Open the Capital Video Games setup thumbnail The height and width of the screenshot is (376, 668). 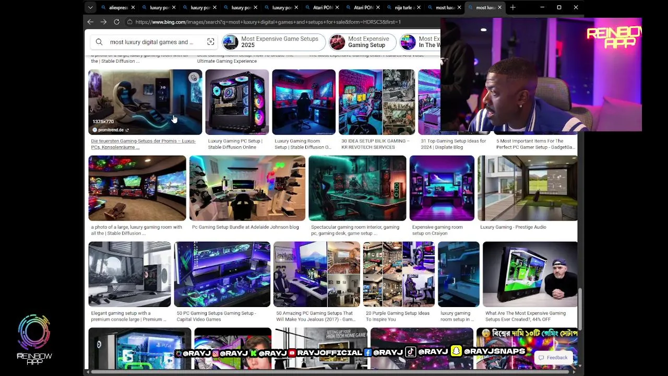pyautogui.click(x=222, y=274)
